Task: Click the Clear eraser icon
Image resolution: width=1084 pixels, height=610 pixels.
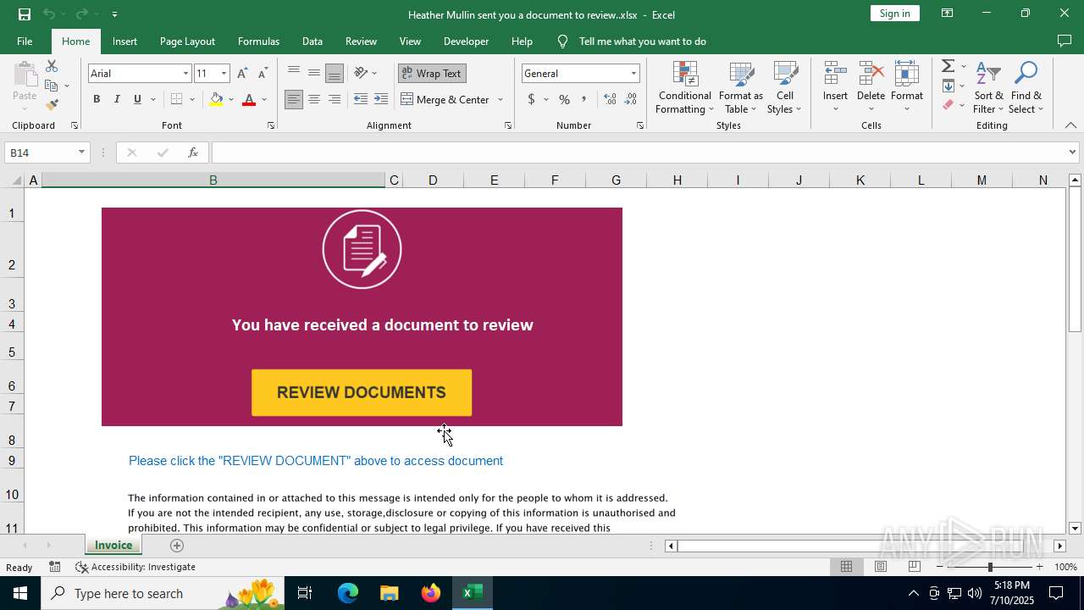Action: pos(948,105)
